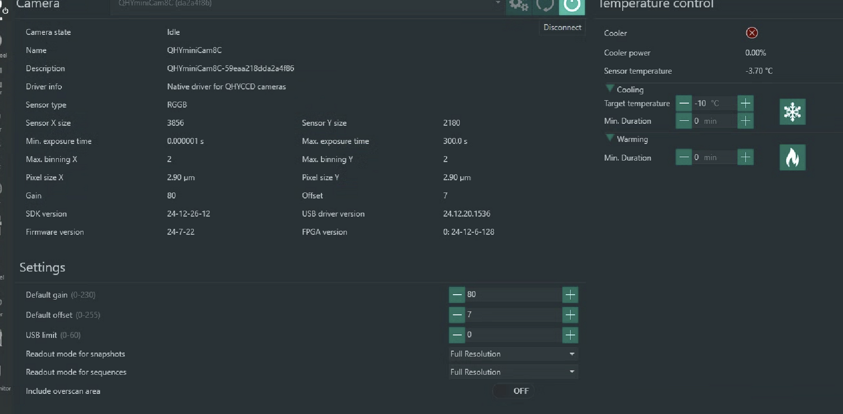Open the Readout mode for snapshots dropdown
843x414 pixels.
pos(513,354)
